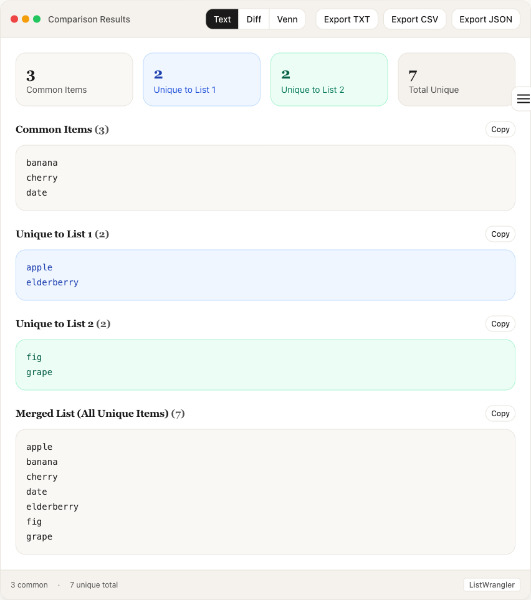The height and width of the screenshot is (600, 531).
Task: Select grape in the Unique to List 2 box
Action: tap(39, 372)
